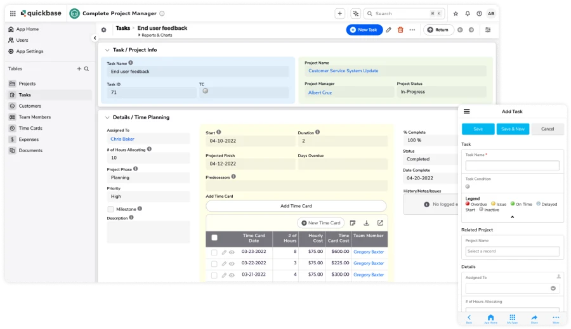Click the grid edit icon above time cards
Viewport: 571px width, 329px height.
click(x=353, y=223)
